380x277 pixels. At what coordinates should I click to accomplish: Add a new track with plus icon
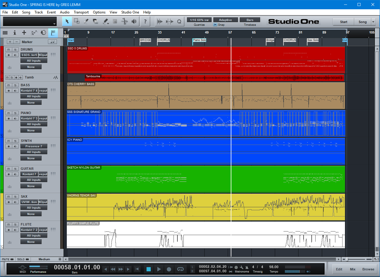click(24, 33)
